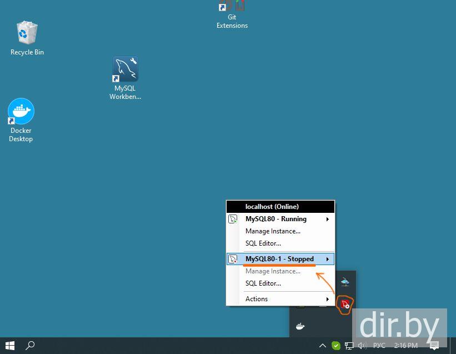Click the Show Desktop sliver after notifications
The height and width of the screenshot is (354, 456).
coord(453,346)
